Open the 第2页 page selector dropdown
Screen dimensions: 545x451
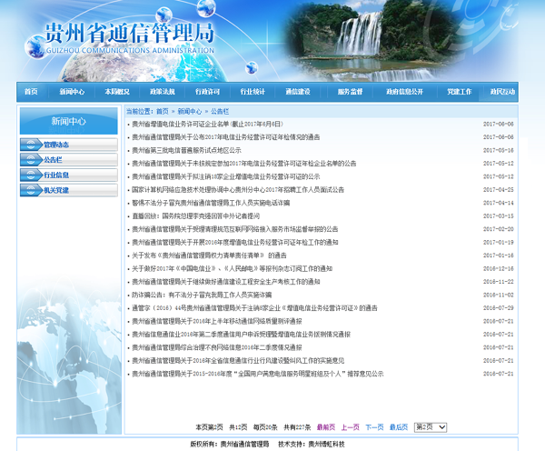pos(430,426)
